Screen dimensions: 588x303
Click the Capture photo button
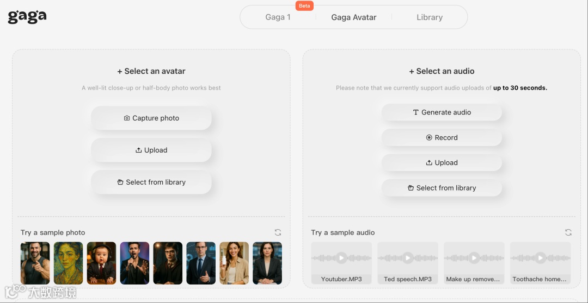[151, 118]
